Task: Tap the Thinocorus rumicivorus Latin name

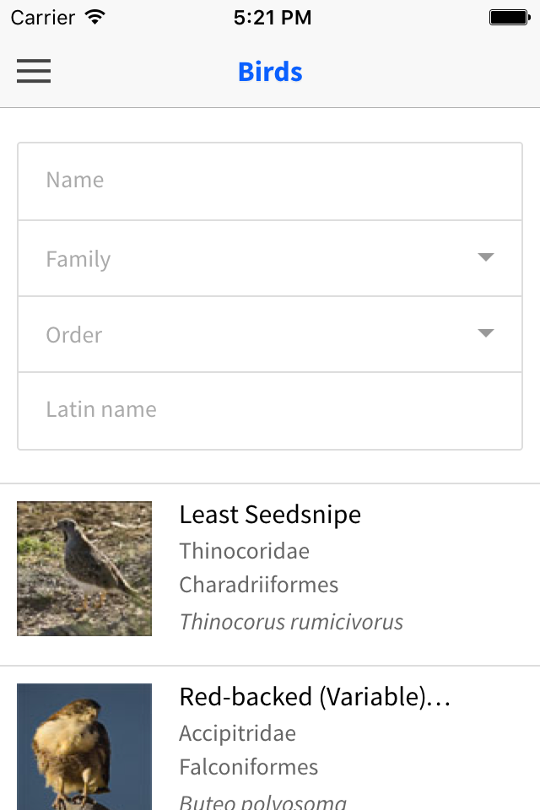Action: coord(291,622)
